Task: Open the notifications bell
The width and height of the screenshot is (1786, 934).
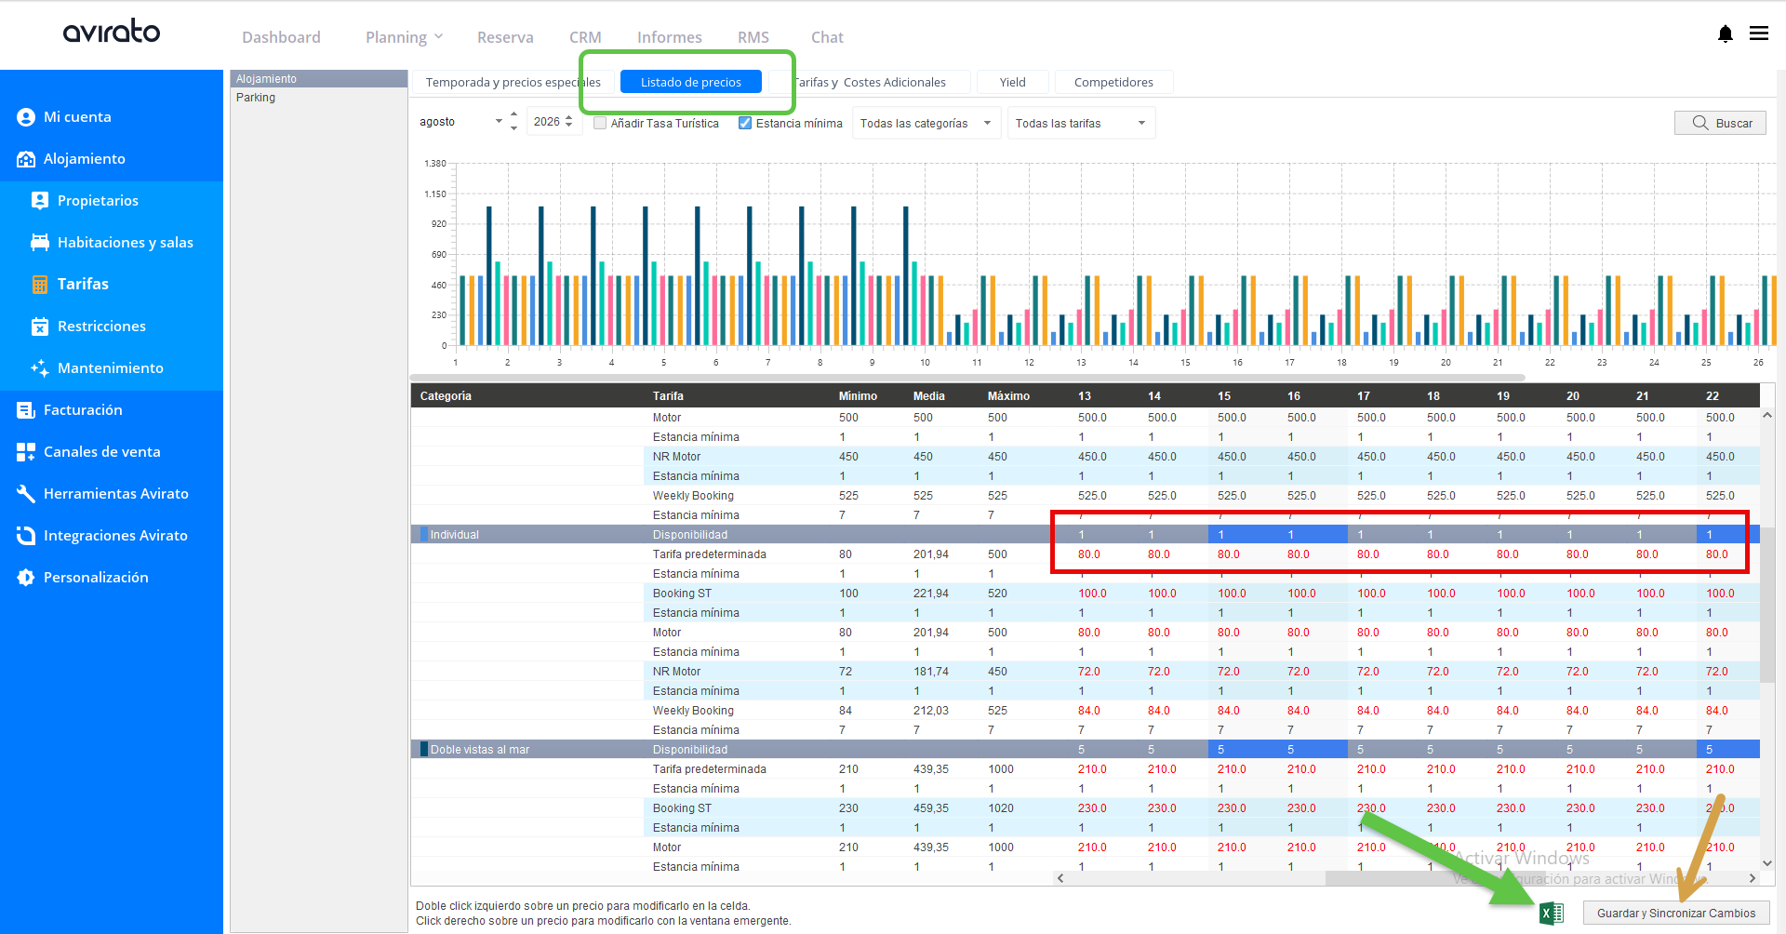Action: (x=1726, y=34)
